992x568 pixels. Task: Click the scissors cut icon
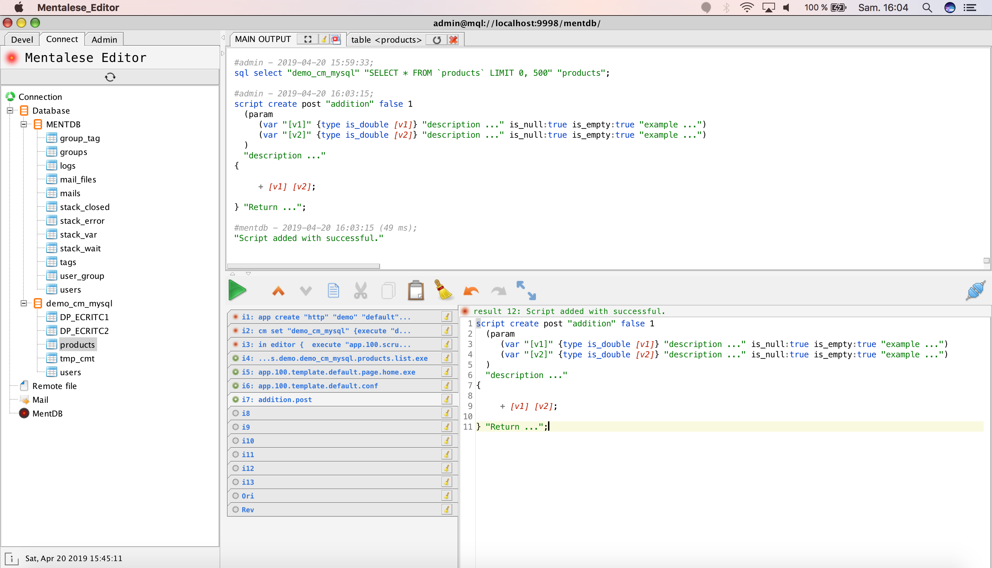pos(360,291)
